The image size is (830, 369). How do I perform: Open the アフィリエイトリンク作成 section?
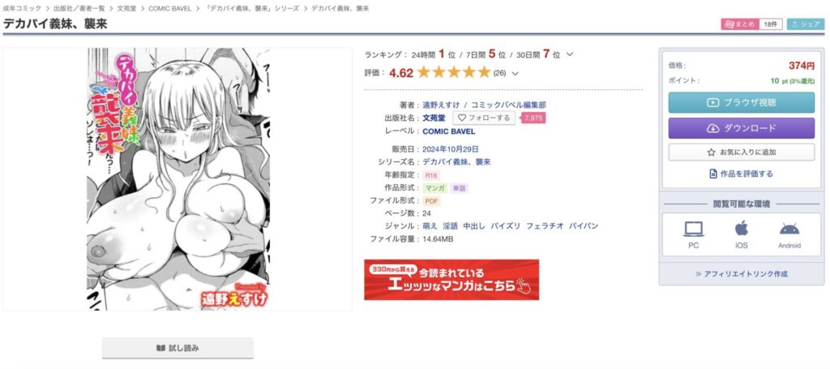pos(741,273)
